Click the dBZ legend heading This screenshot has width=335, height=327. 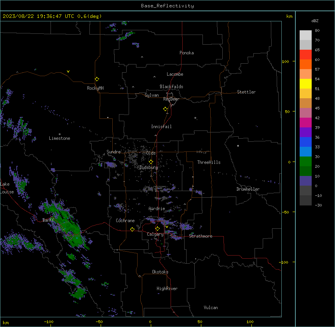tap(315, 21)
